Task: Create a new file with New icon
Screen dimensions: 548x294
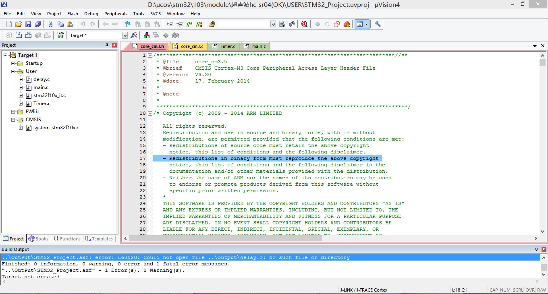Action: (9, 24)
